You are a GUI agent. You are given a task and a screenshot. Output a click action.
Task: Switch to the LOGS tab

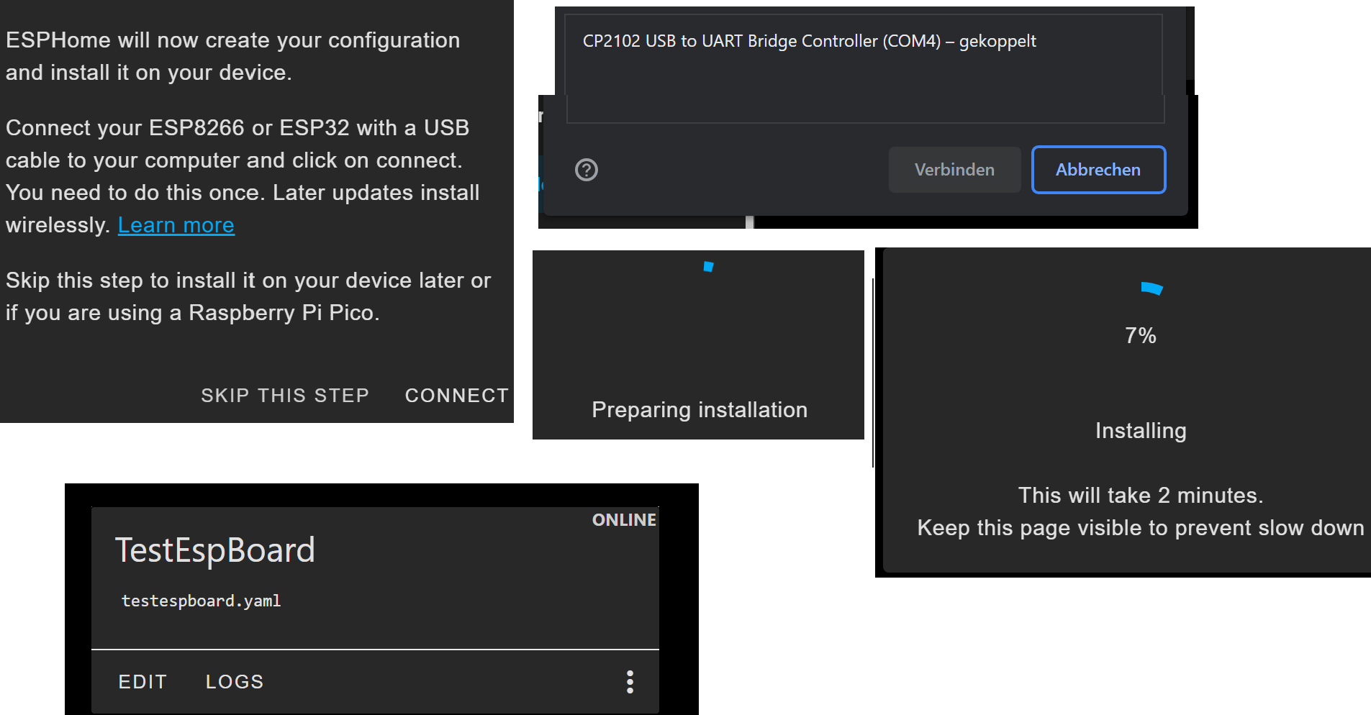pyautogui.click(x=234, y=681)
